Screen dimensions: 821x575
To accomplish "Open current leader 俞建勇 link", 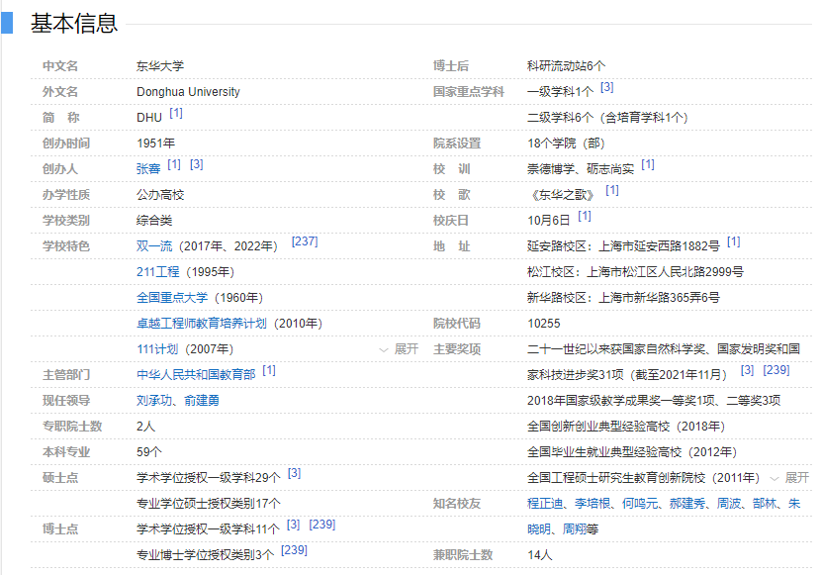I will point(201,401).
